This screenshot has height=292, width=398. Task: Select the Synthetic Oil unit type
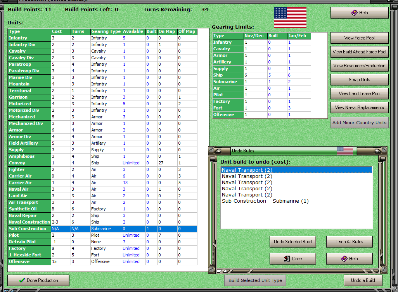point(29,209)
